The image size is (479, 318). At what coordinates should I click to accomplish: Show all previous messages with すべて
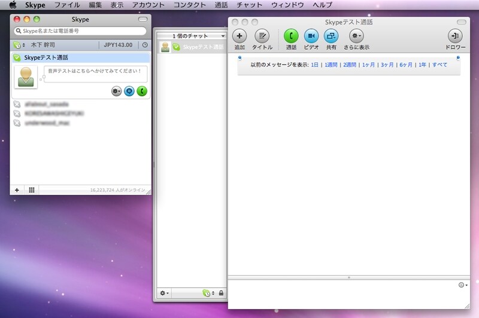point(439,65)
